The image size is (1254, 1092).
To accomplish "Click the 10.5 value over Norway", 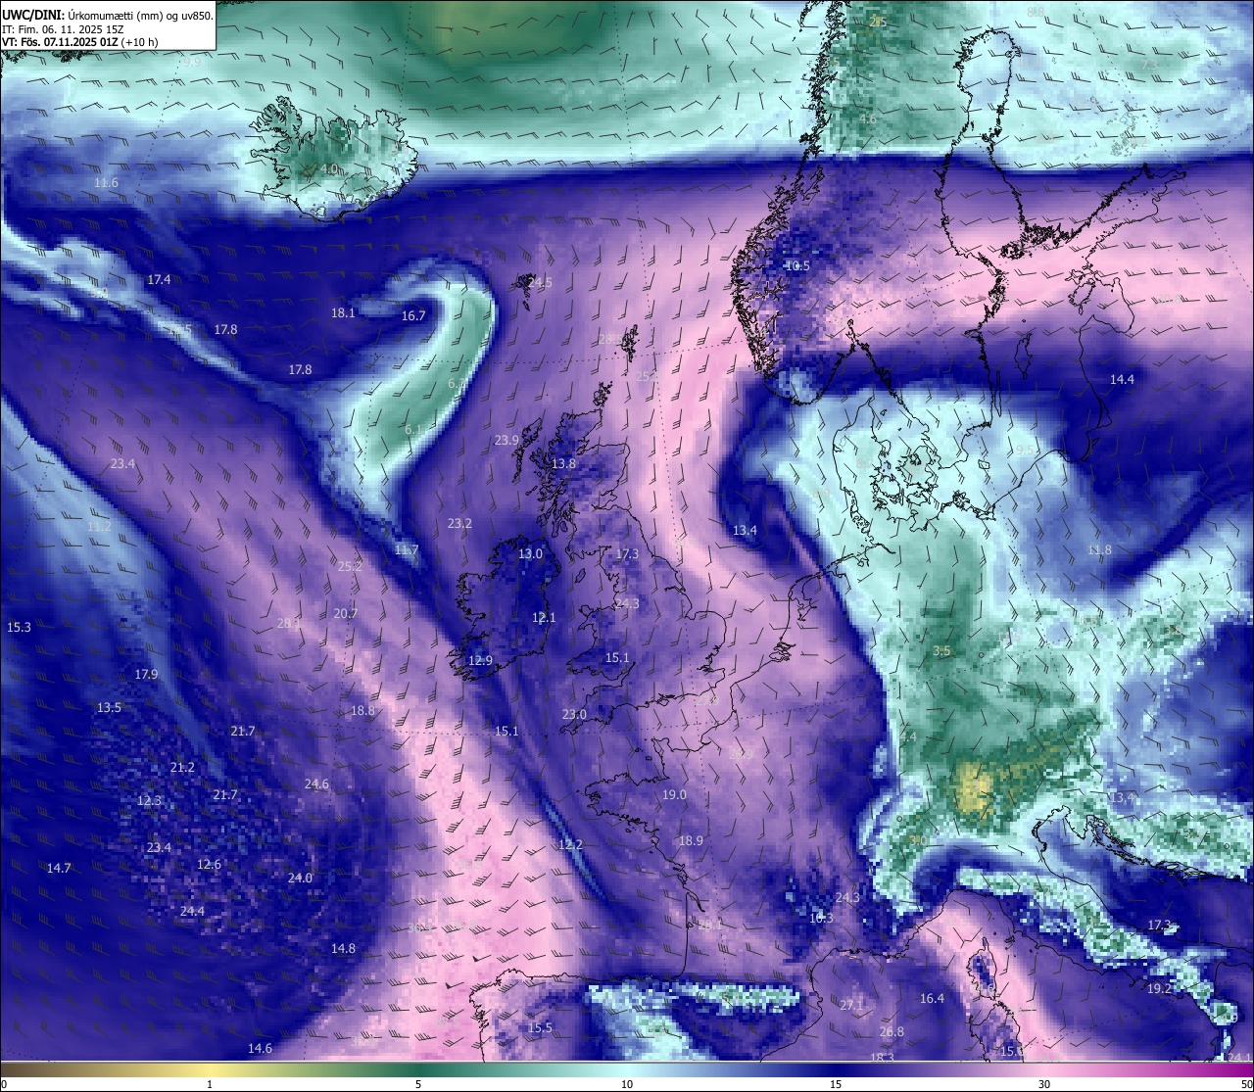I will (x=797, y=266).
